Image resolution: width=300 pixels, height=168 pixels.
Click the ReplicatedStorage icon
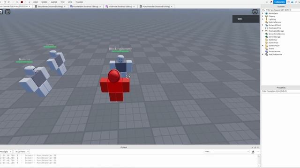click(266, 31)
